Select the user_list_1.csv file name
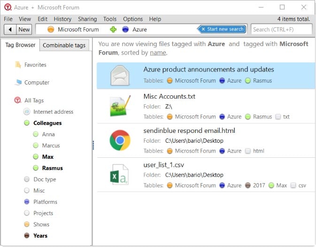This screenshot has width=316, height=247. coord(164,165)
